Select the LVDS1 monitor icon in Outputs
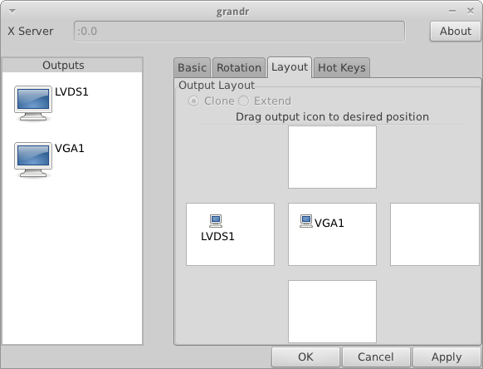 pos(33,103)
